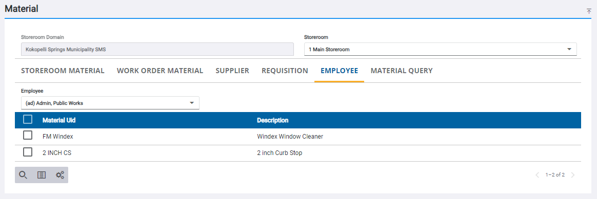Go to the next page arrow

pyautogui.click(x=572, y=175)
